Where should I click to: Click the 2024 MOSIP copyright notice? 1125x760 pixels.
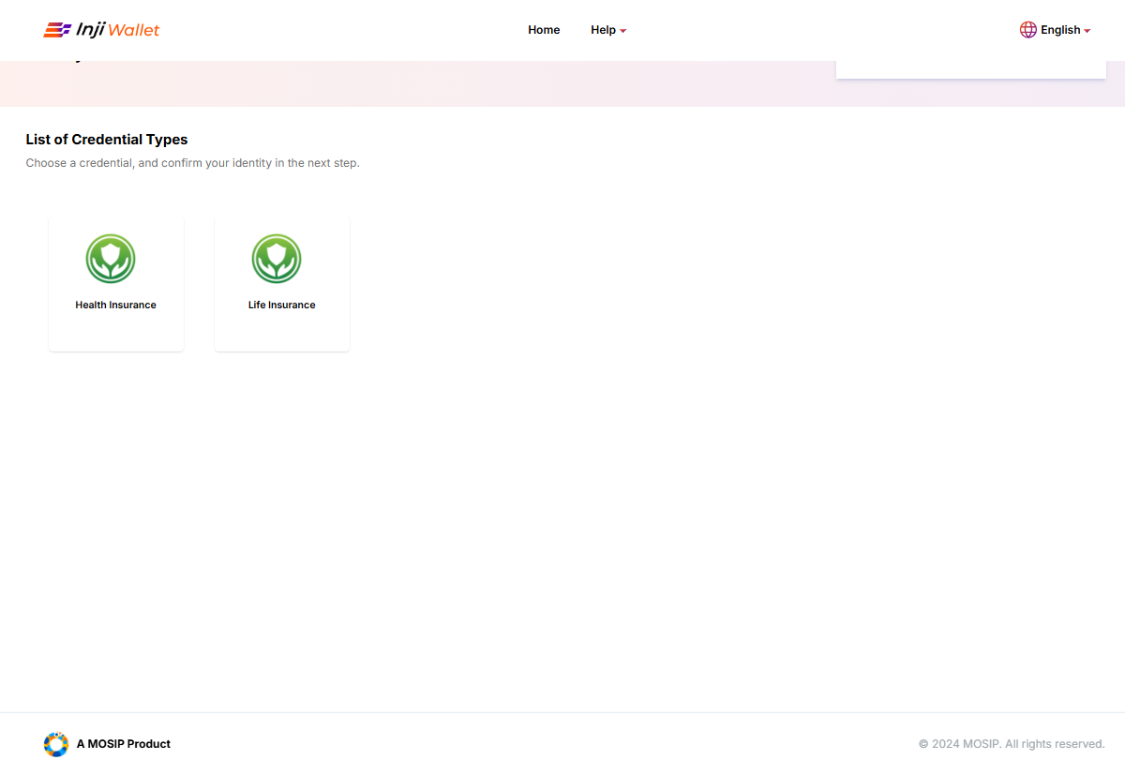(x=1012, y=744)
